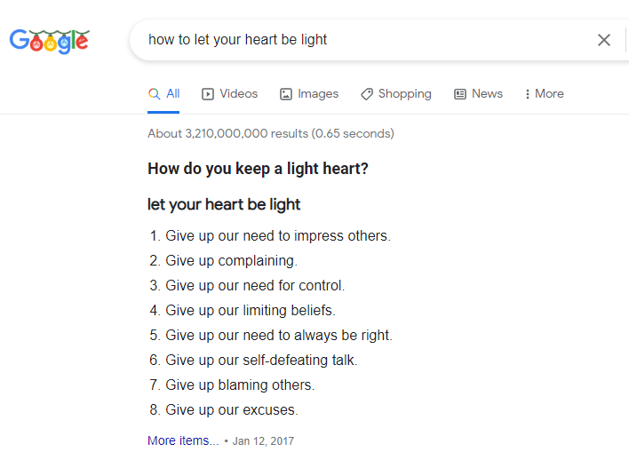Click list item "Give up complaining."
This screenshot has height=460, width=629.
(231, 261)
